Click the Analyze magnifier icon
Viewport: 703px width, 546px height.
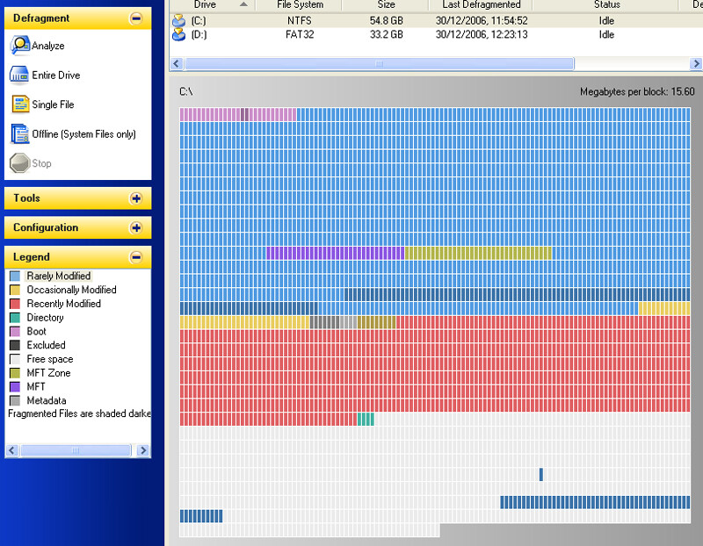[19, 46]
